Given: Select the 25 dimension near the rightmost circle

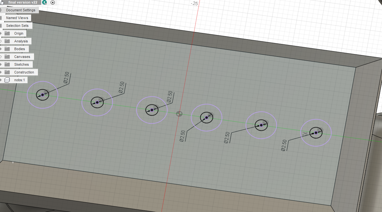Looking at the screenshot, I should pos(305,134).
